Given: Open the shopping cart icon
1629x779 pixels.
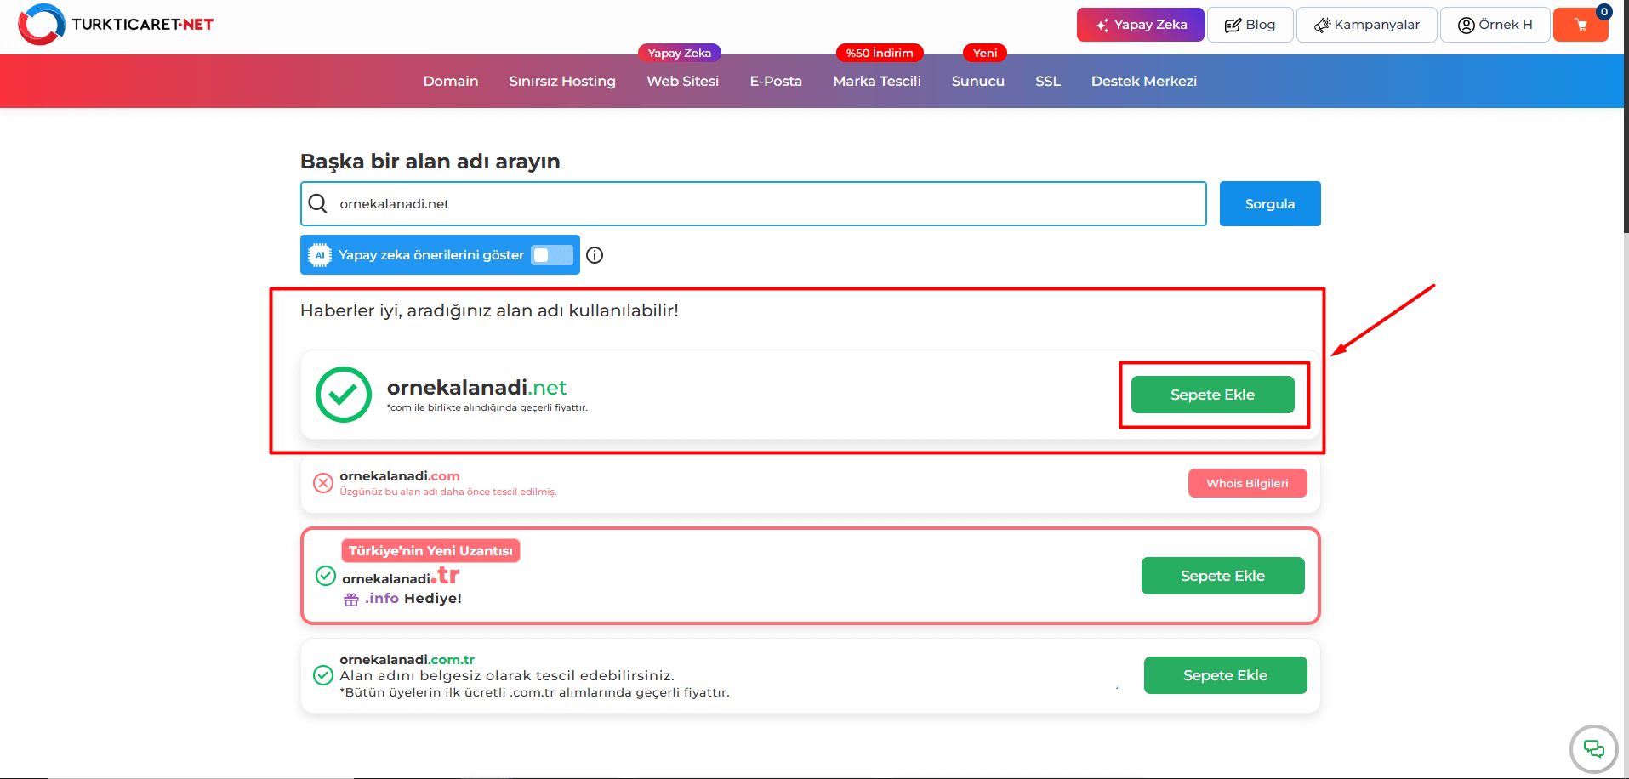Looking at the screenshot, I should pyautogui.click(x=1580, y=25).
